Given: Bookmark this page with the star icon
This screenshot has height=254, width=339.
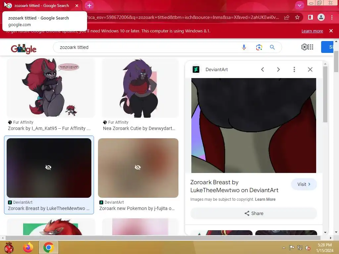Looking at the screenshot, I should pos(297,17).
